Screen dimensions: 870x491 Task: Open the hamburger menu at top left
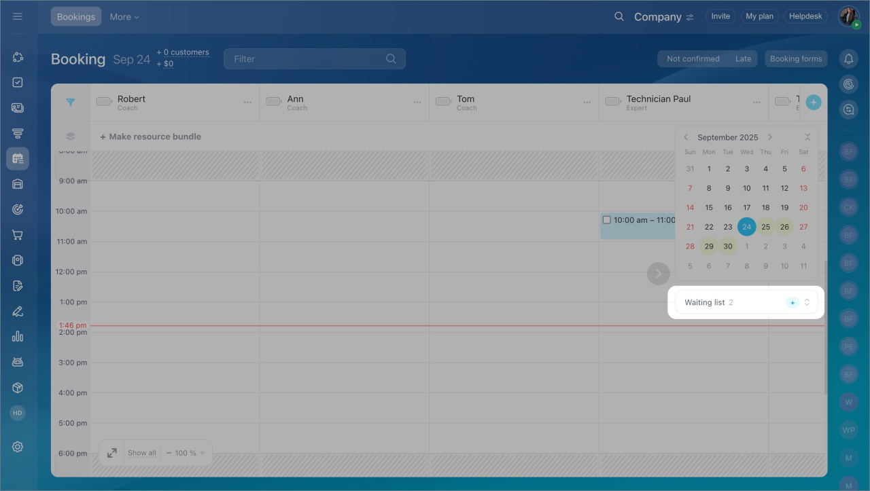[x=18, y=16]
